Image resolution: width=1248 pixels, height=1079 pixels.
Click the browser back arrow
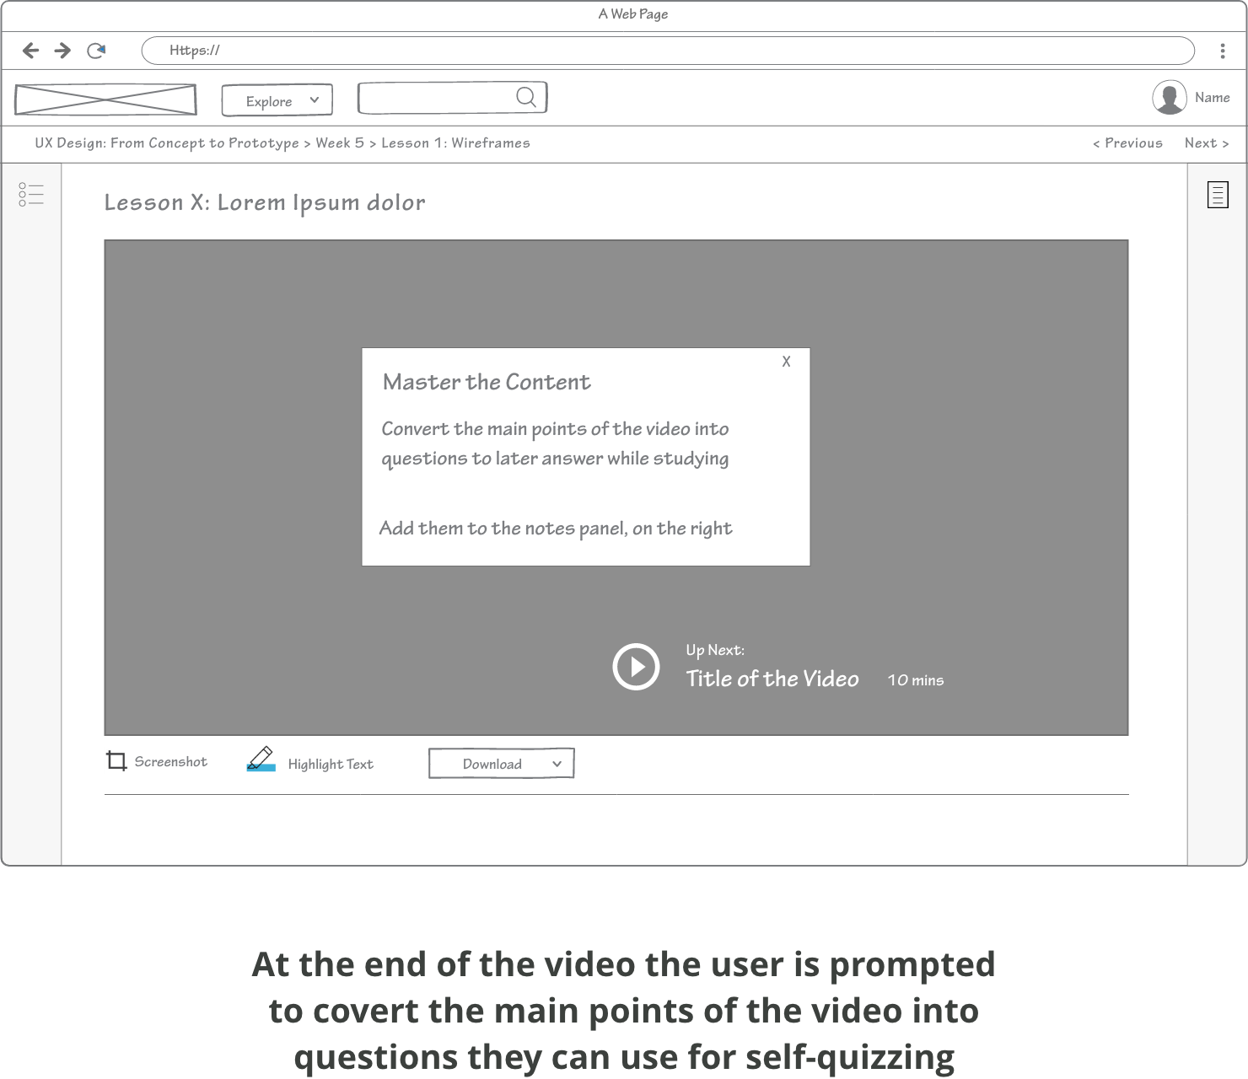coord(30,51)
